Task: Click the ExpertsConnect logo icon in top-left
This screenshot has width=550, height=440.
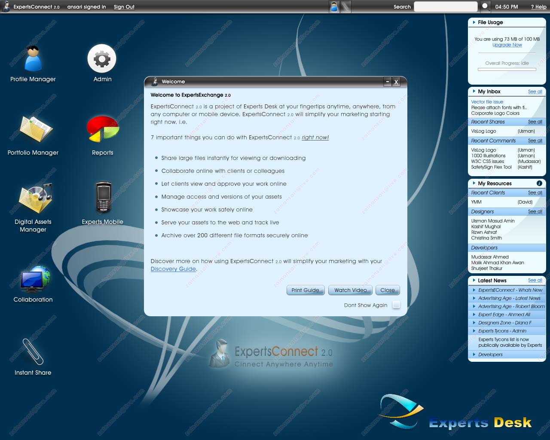Action: pos(6,6)
